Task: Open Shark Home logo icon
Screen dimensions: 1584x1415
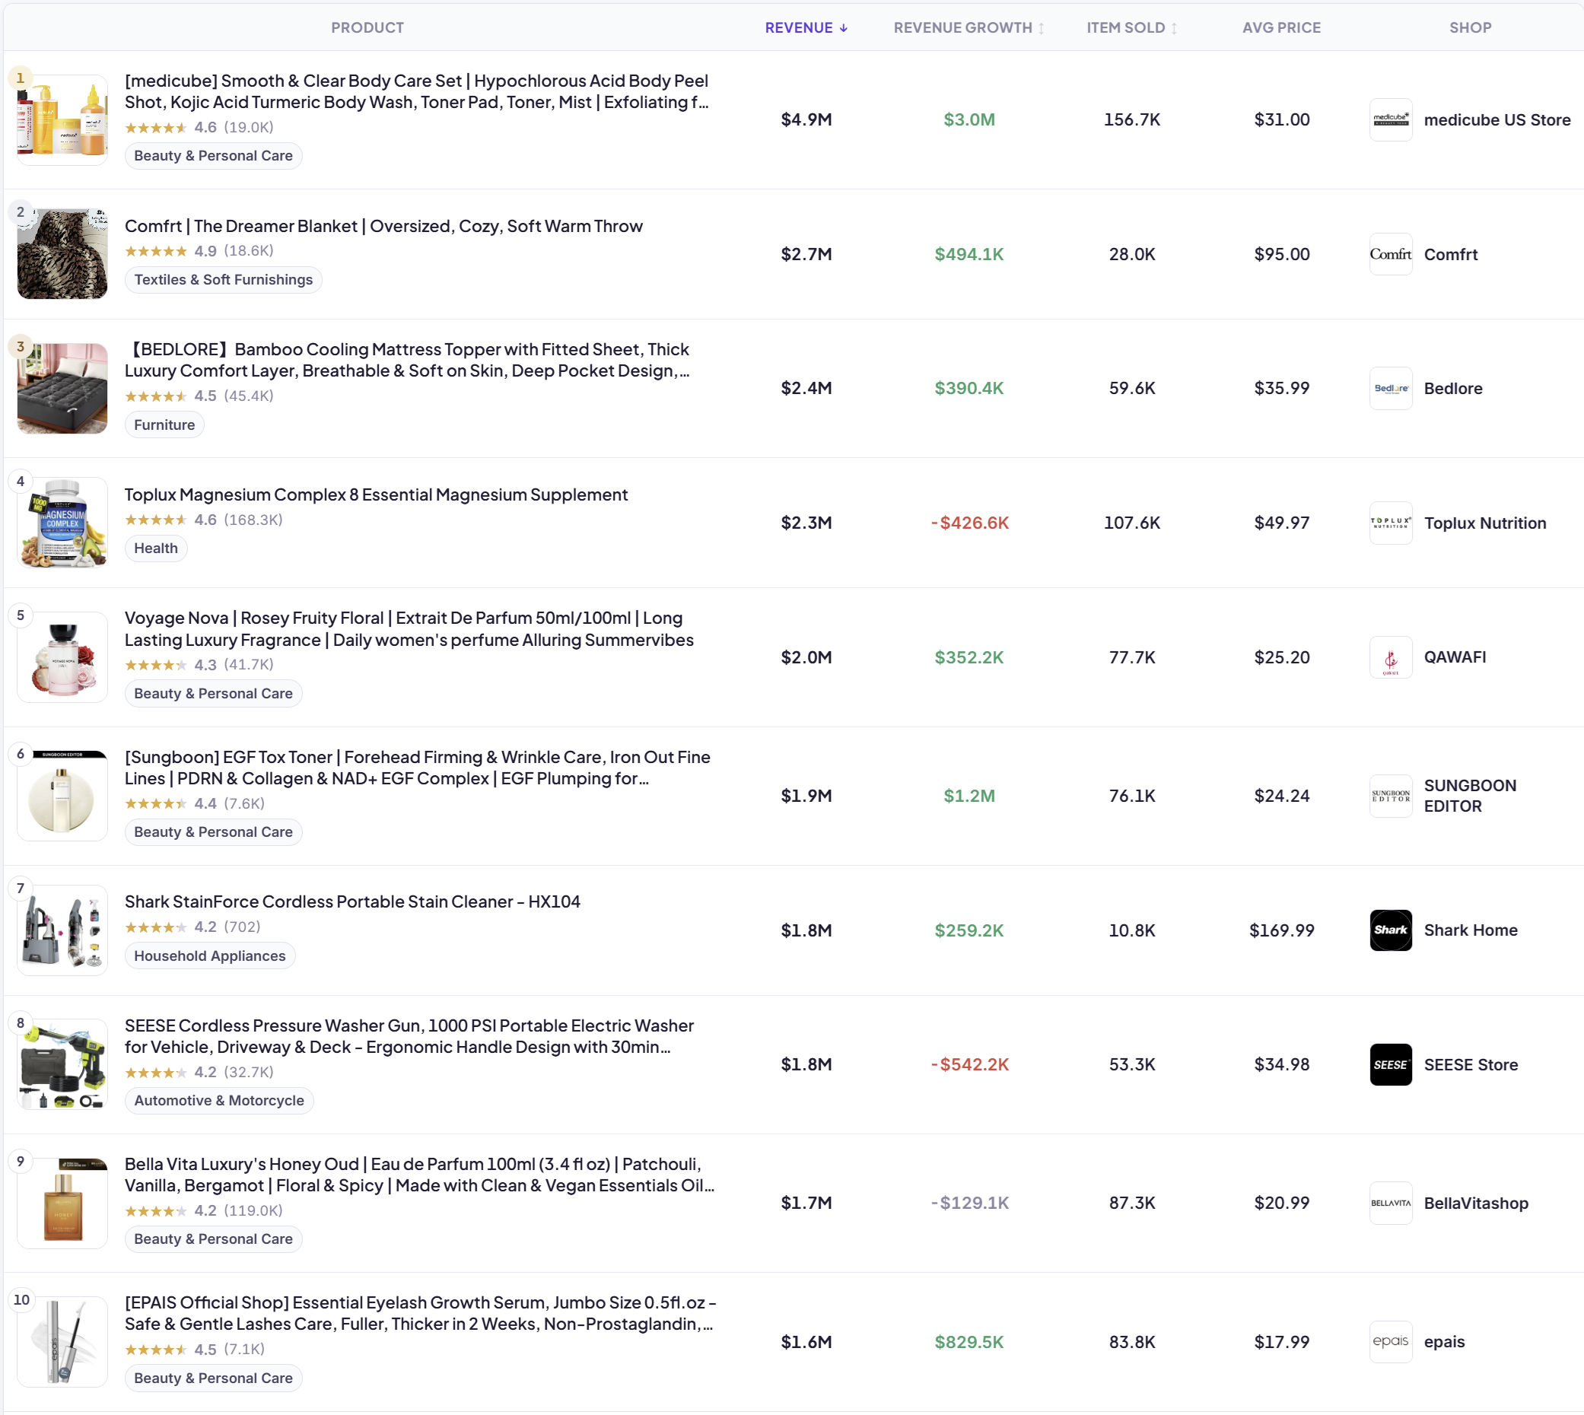Action: 1390,930
